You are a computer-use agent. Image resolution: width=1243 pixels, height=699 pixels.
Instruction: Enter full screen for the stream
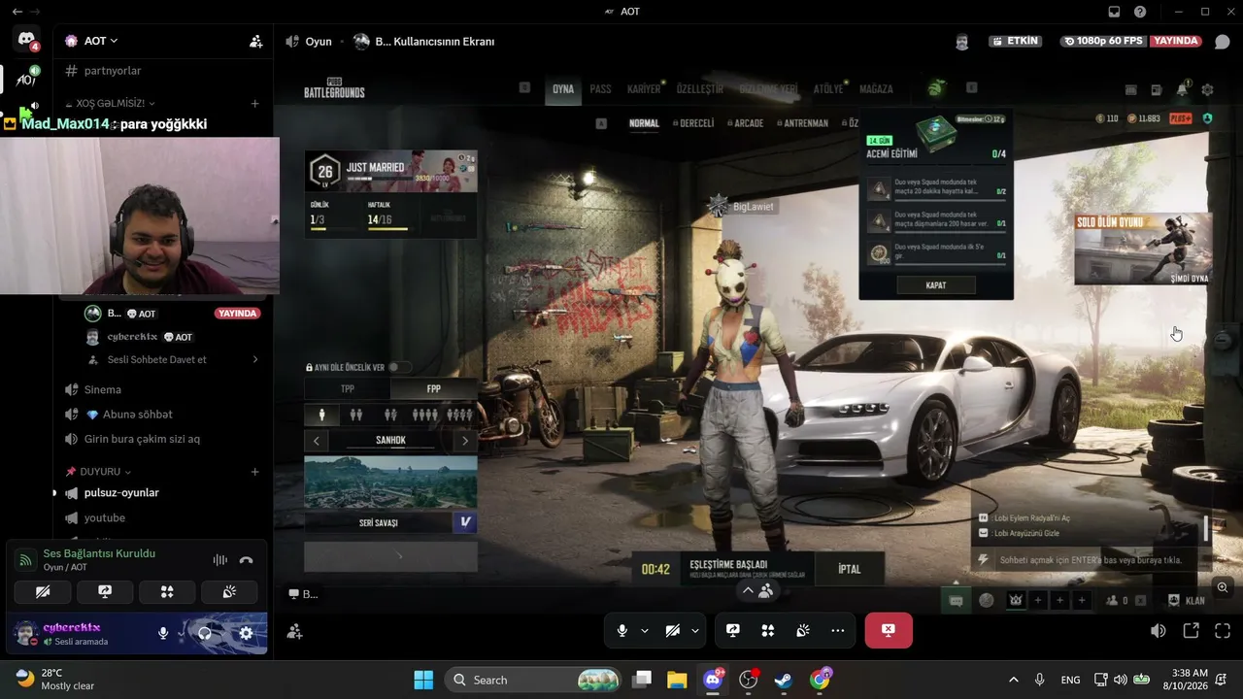[x=1223, y=631]
